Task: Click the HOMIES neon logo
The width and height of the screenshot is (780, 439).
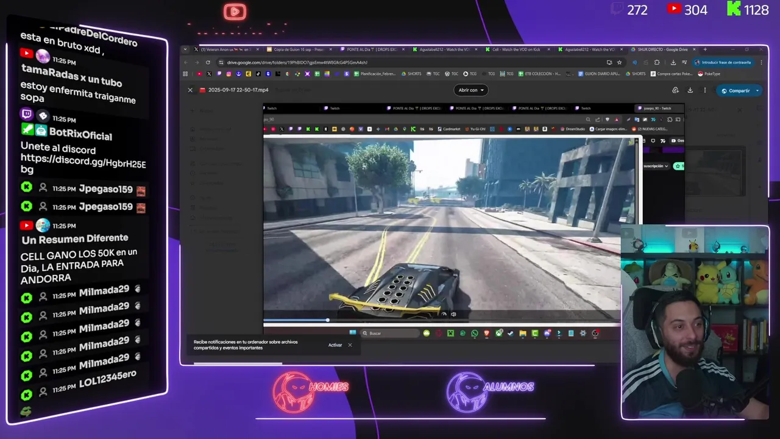Action: click(x=310, y=392)
